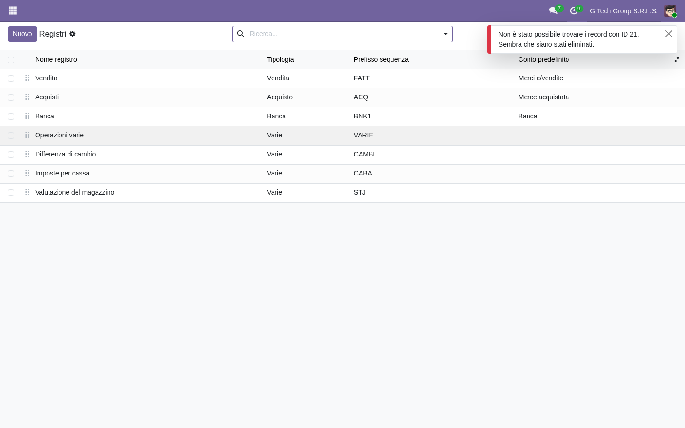Viewport: 685px width, 428px height.
Task: Click the BNK1 sequence prefix cell
Action: coord(362,116)
